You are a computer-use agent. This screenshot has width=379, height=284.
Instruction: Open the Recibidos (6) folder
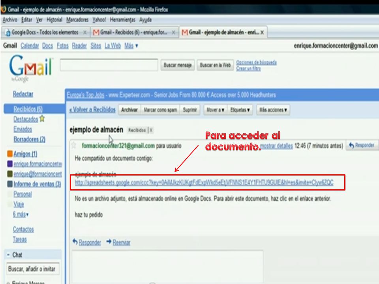coord(28,109)
